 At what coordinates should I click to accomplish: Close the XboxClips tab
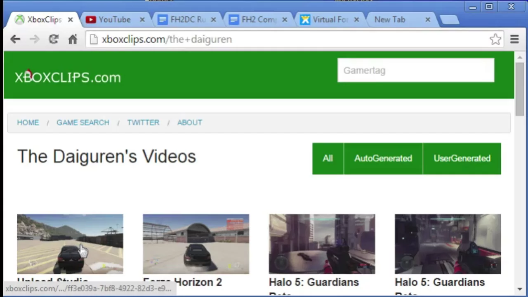71,19
